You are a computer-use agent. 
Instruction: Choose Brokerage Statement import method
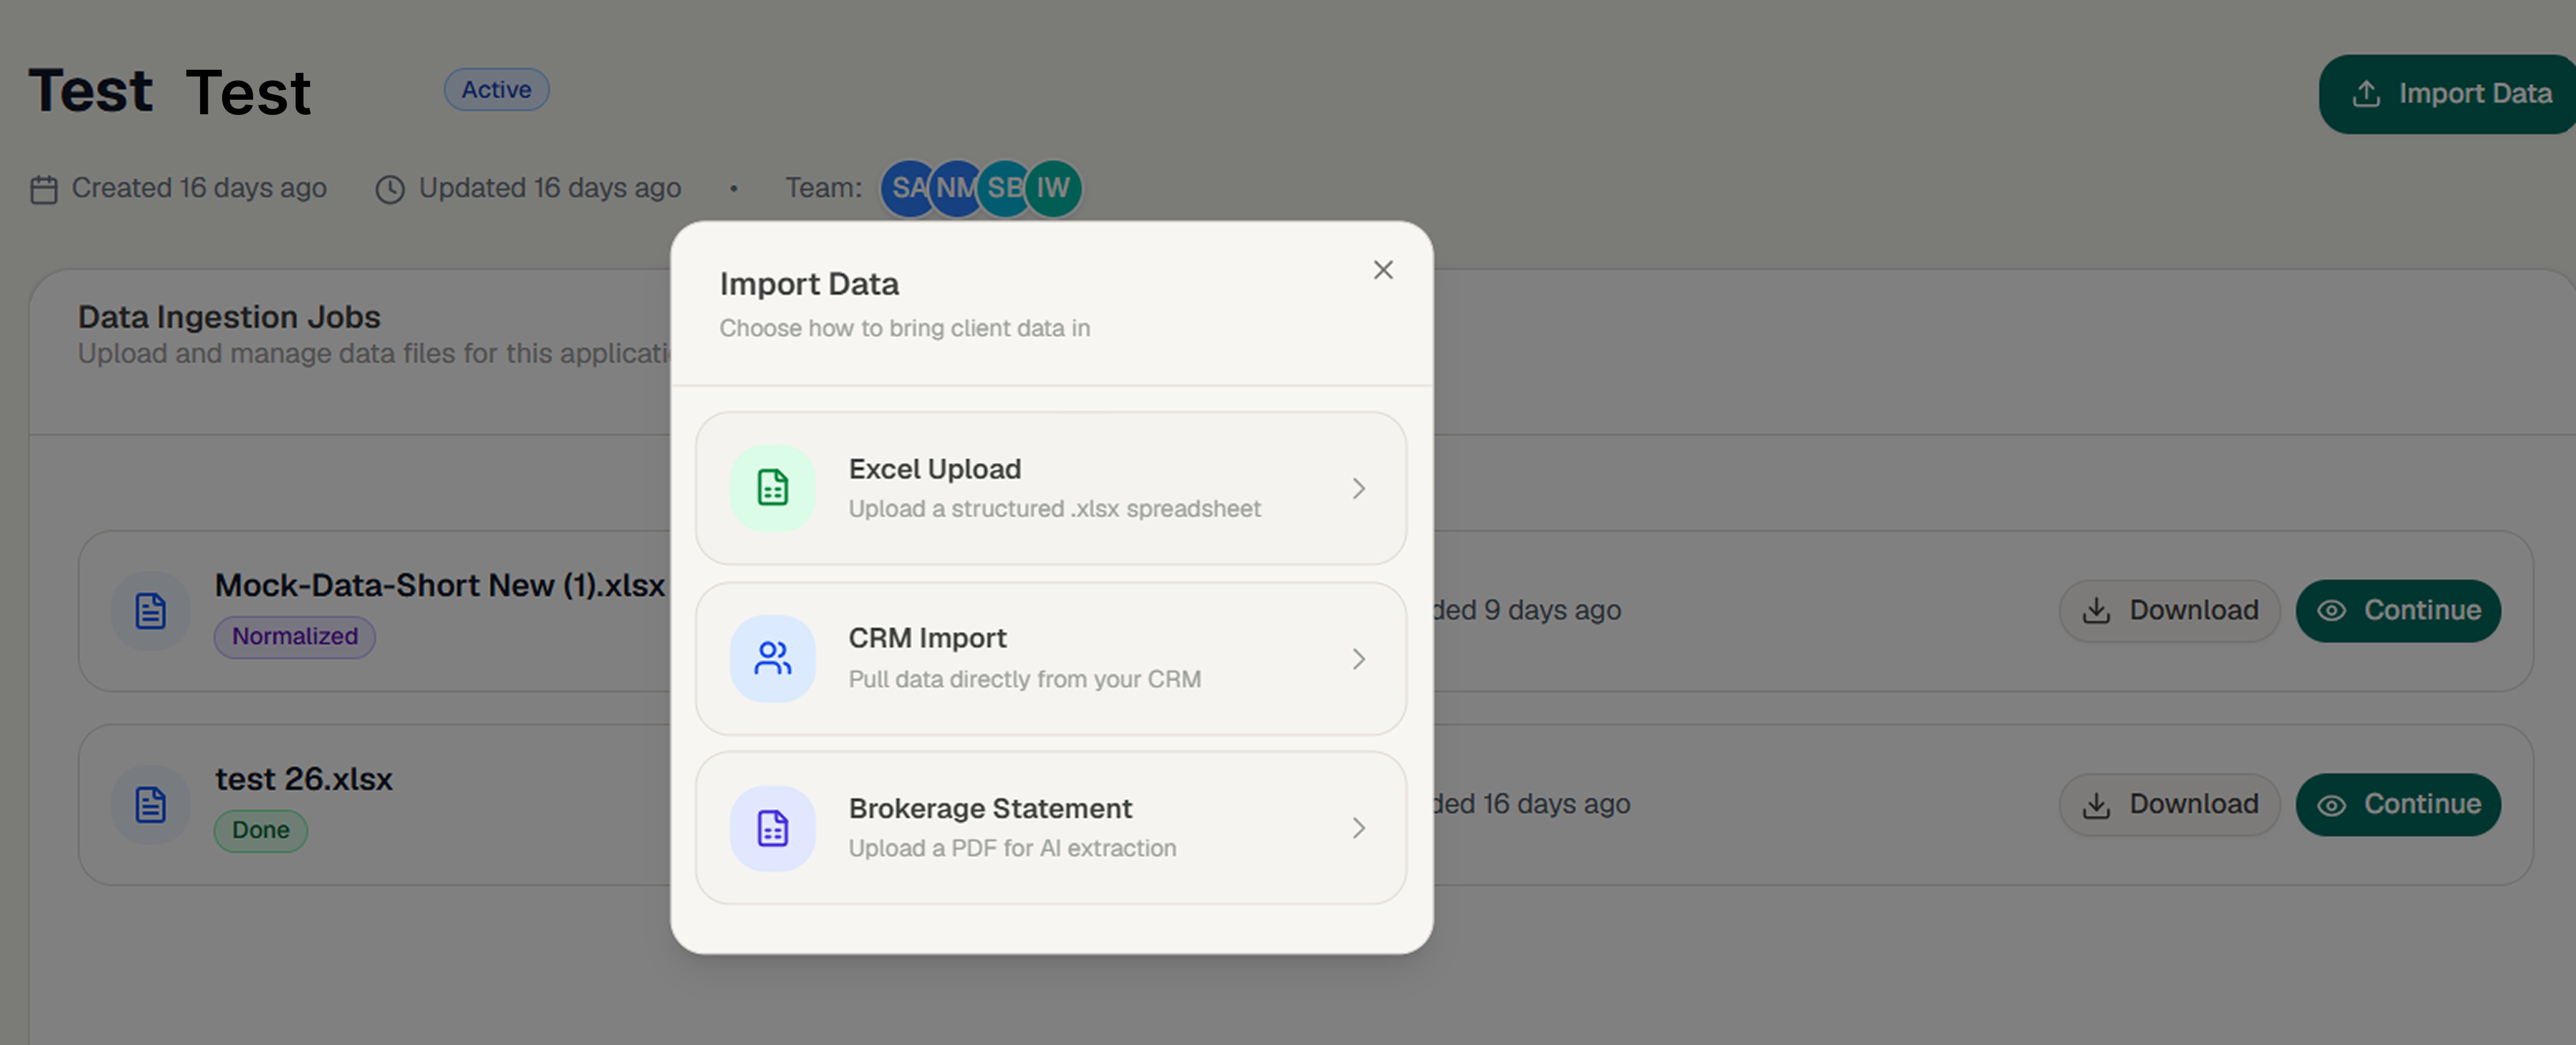tap(1051, 828)
